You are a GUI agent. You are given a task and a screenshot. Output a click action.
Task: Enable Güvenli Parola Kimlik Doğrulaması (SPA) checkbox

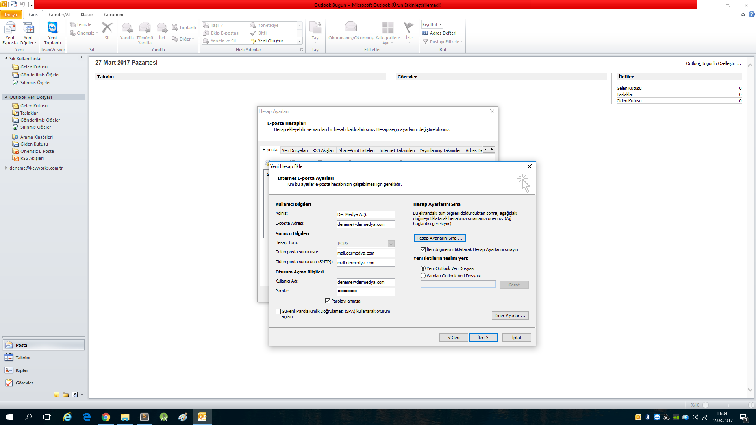click(x=278, y=311)
